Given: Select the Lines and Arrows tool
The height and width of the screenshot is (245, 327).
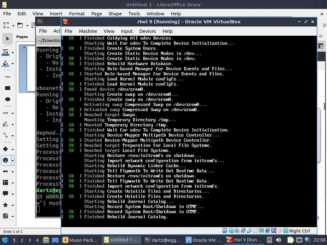Looking at the screenshot, I should (6, 113).
